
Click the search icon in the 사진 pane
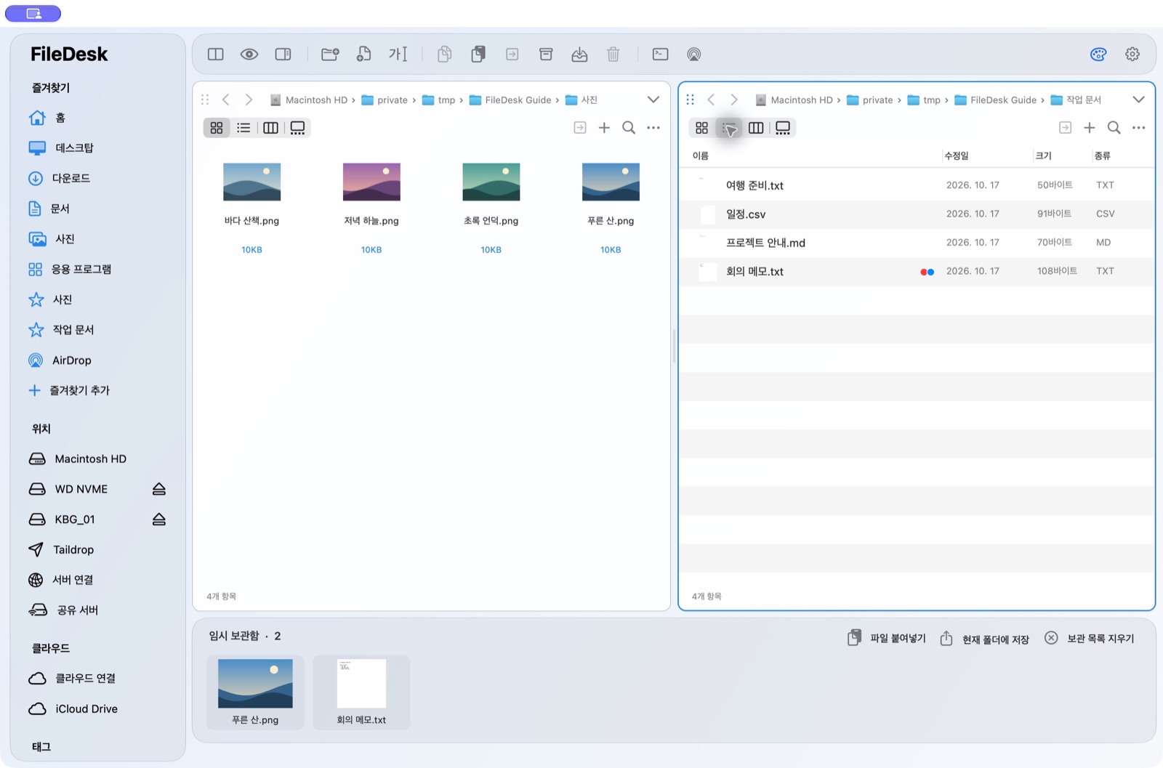tap(629, 128)
